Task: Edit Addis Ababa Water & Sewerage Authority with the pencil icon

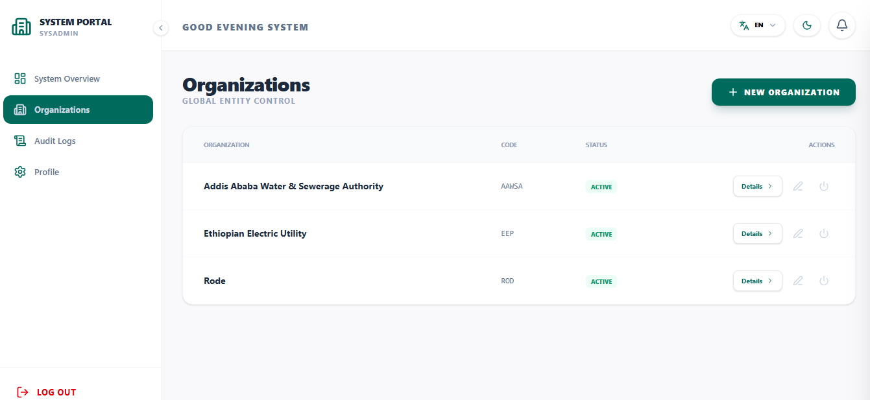Action: [798, 186]
